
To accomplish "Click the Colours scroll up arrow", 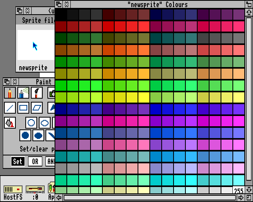I will tap(249, 12).
